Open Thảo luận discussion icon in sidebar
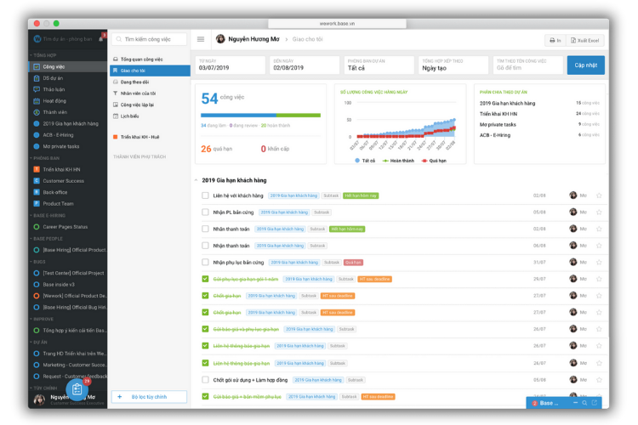Image resolution: width=638 pixels, height=425 pixels. point(37,89)
